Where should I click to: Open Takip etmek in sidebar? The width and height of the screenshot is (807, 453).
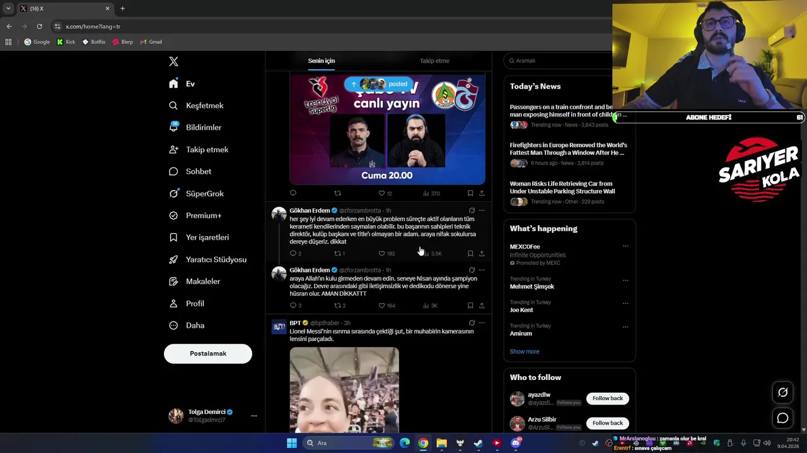(198, 150)
